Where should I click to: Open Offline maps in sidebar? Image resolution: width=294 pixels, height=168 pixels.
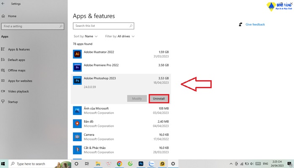click(13, 70)
